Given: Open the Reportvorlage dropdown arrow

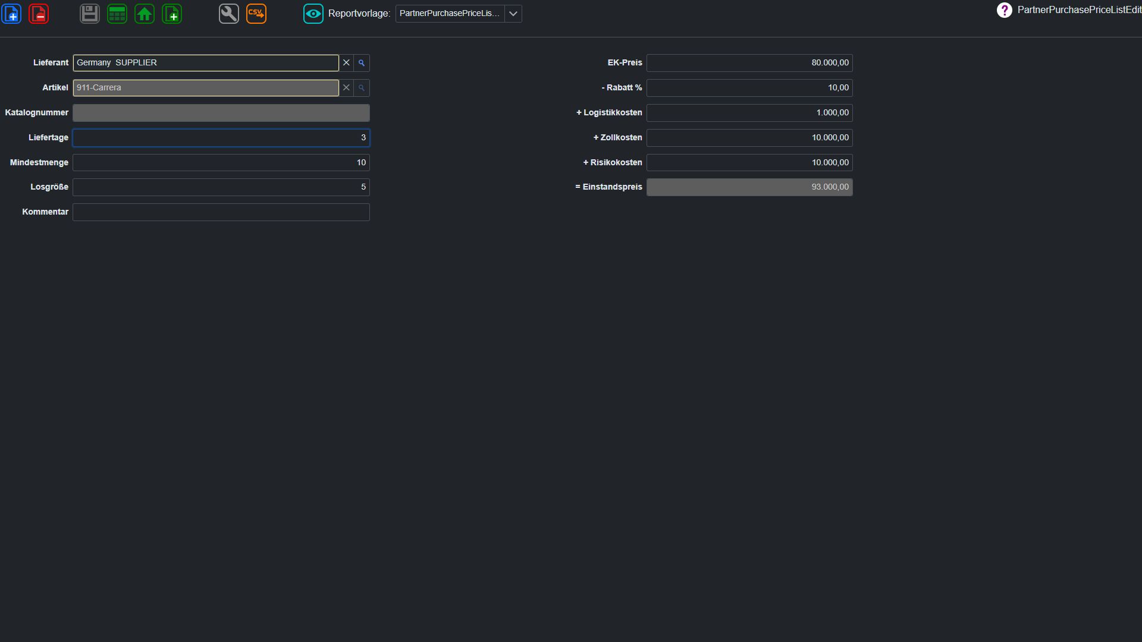Looking at the screenshot, I should coord(513,14).
